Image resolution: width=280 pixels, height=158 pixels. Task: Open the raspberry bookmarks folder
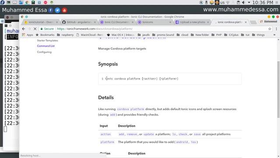(65, 35)
